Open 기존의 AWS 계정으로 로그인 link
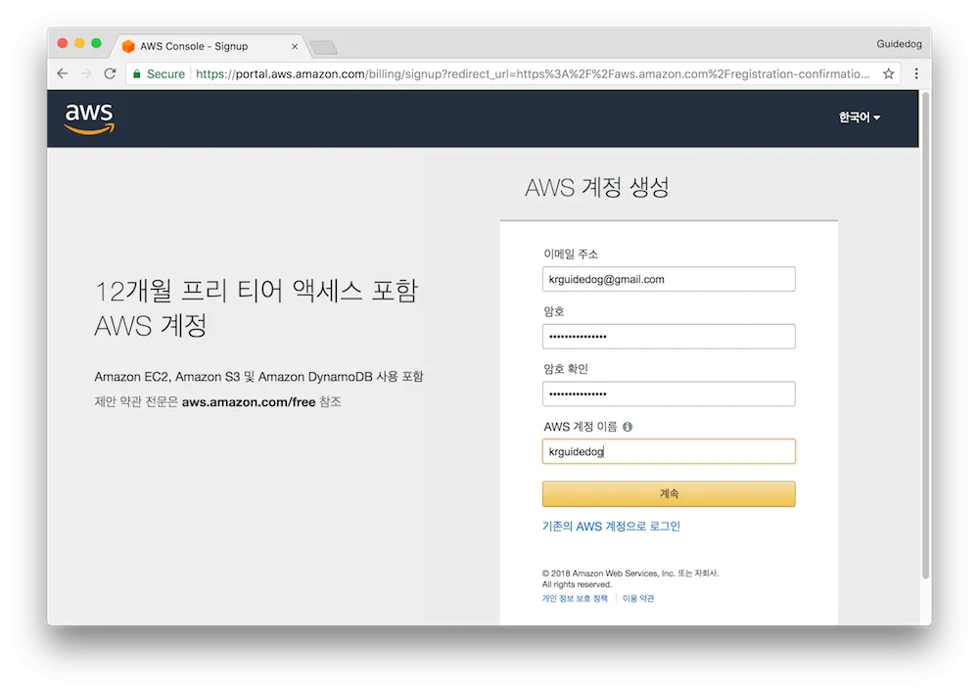Viewport: 979px width, 693px height. coord(611,527)
